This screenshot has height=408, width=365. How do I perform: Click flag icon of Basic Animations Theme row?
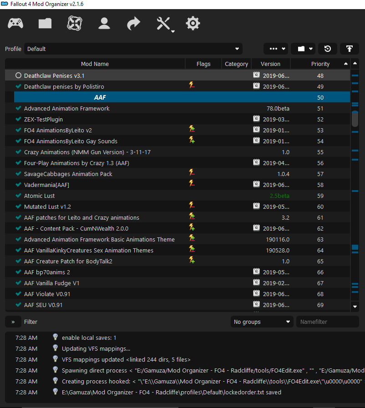pos(192,238)
